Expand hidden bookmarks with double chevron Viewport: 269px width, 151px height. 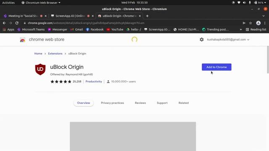click(241, 30)
